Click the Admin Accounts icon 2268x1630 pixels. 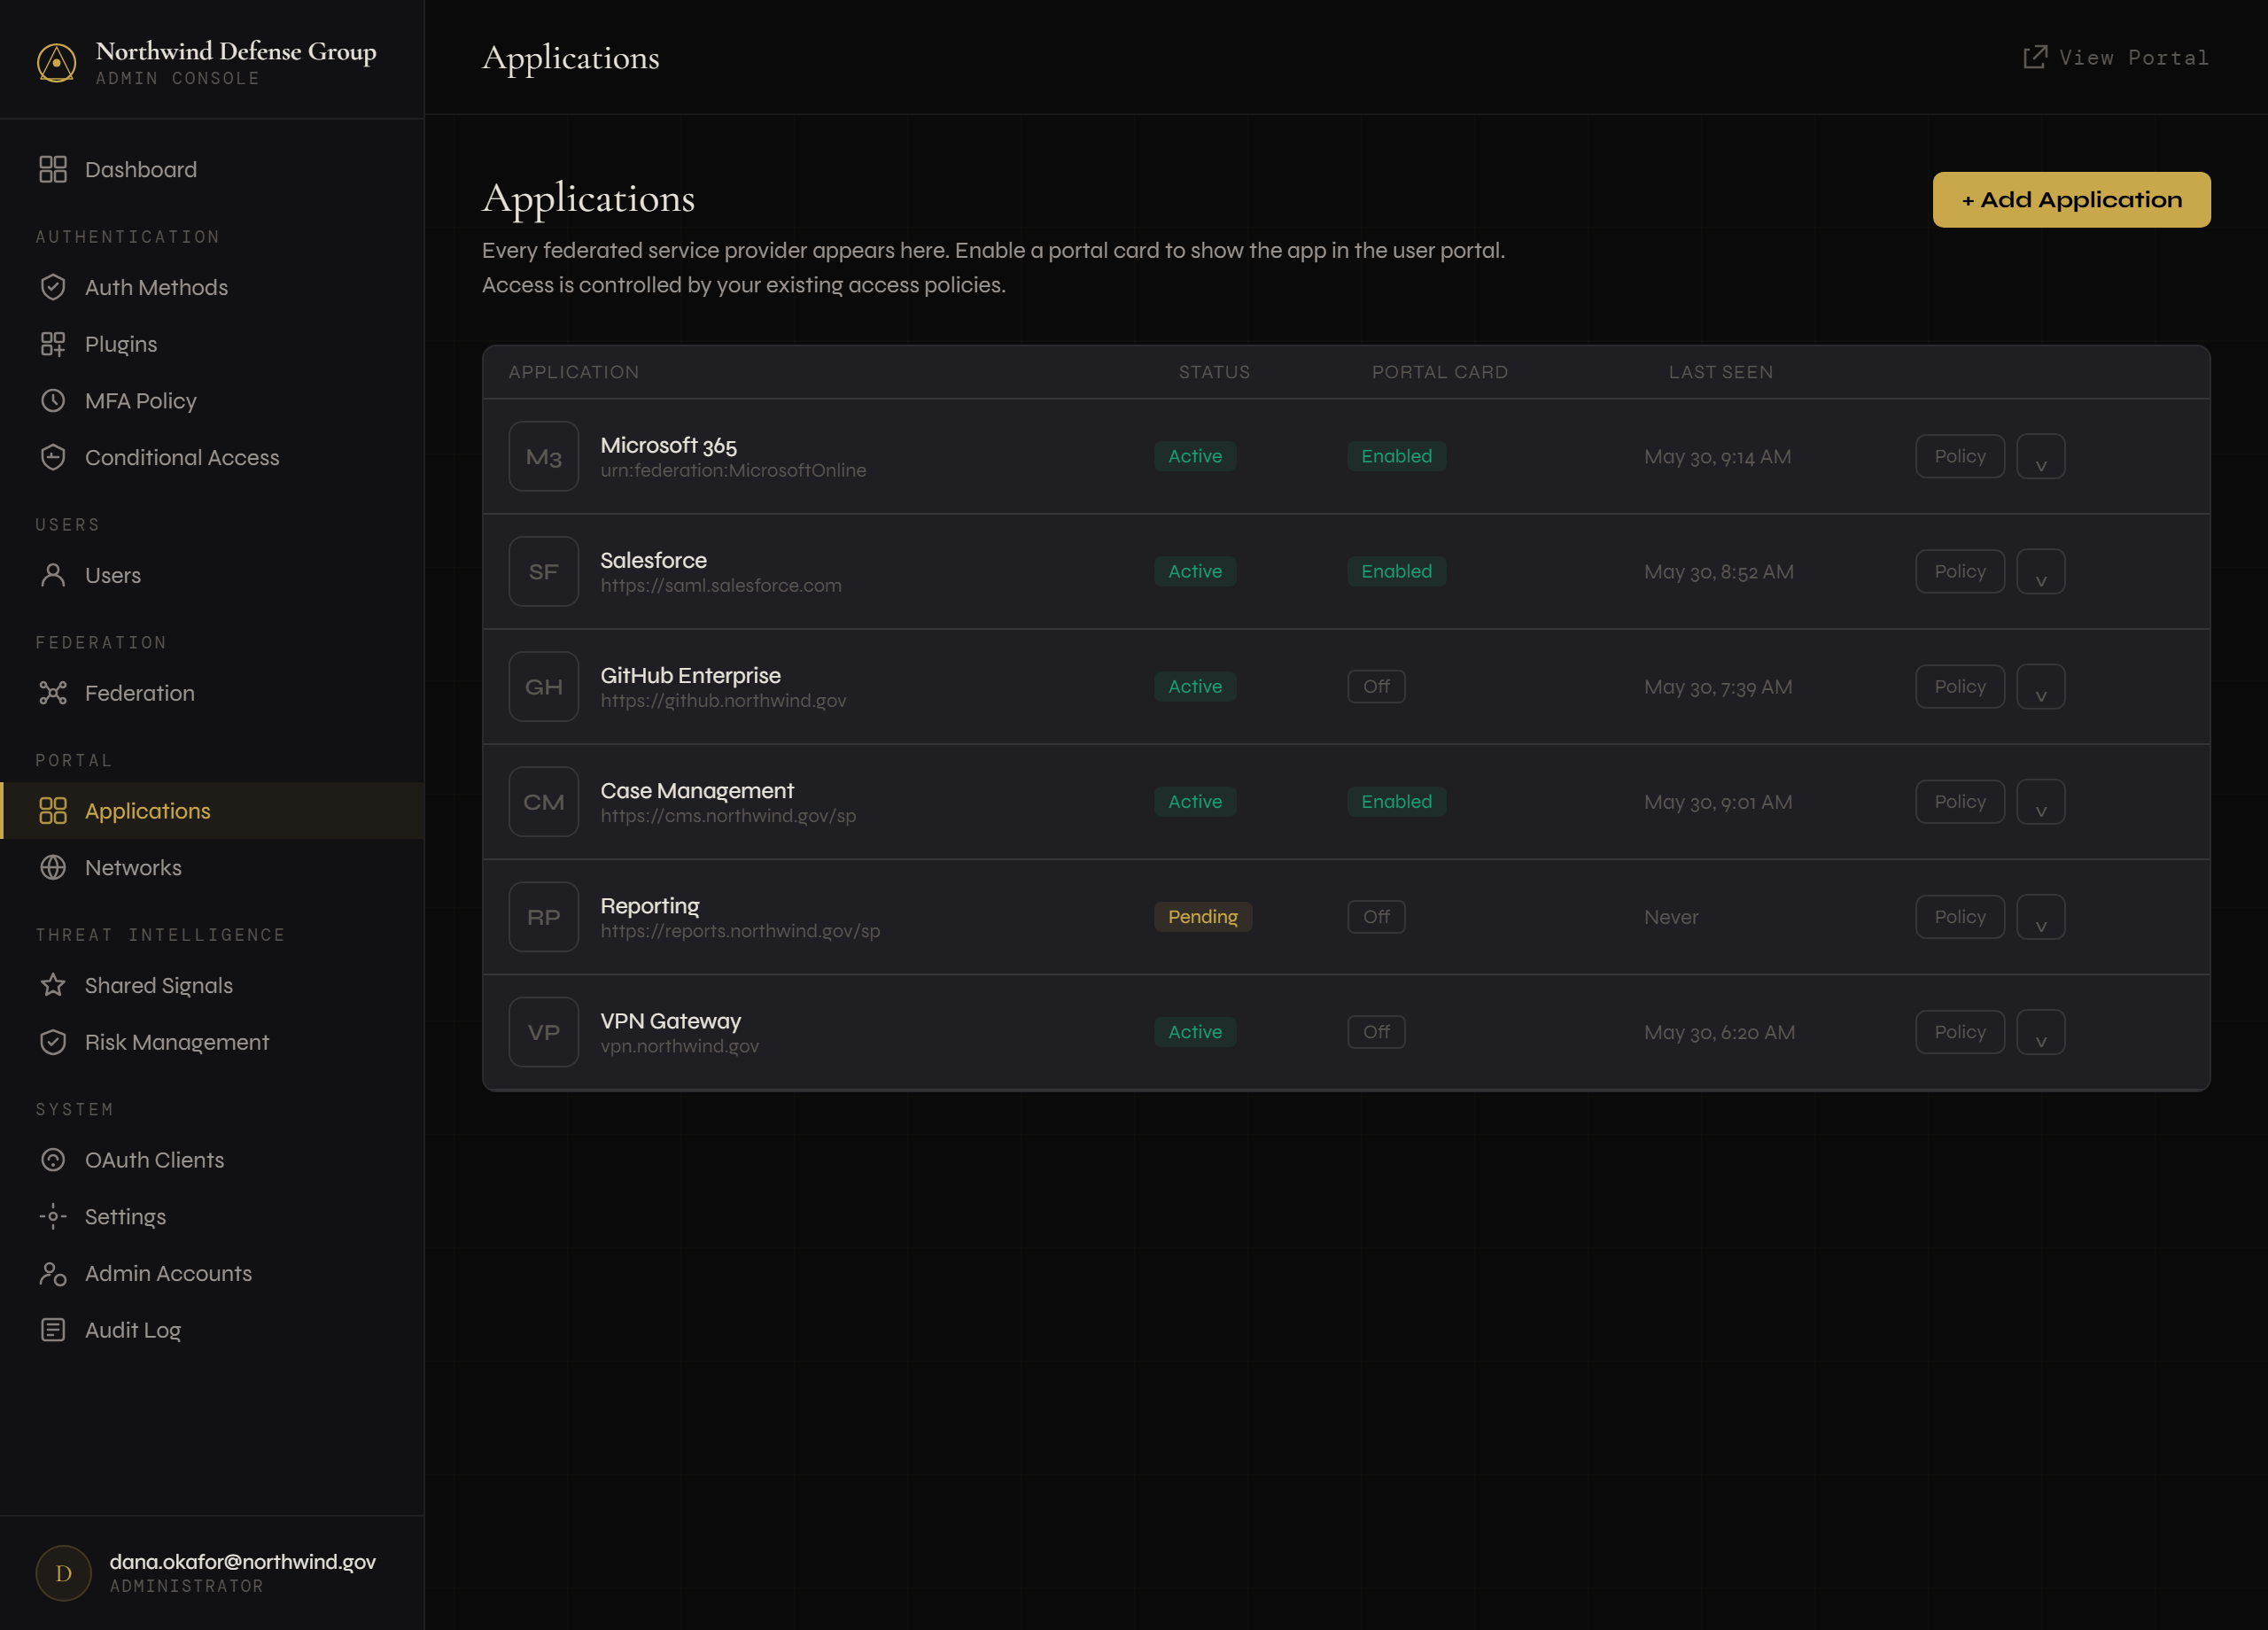coord(53,1274)
